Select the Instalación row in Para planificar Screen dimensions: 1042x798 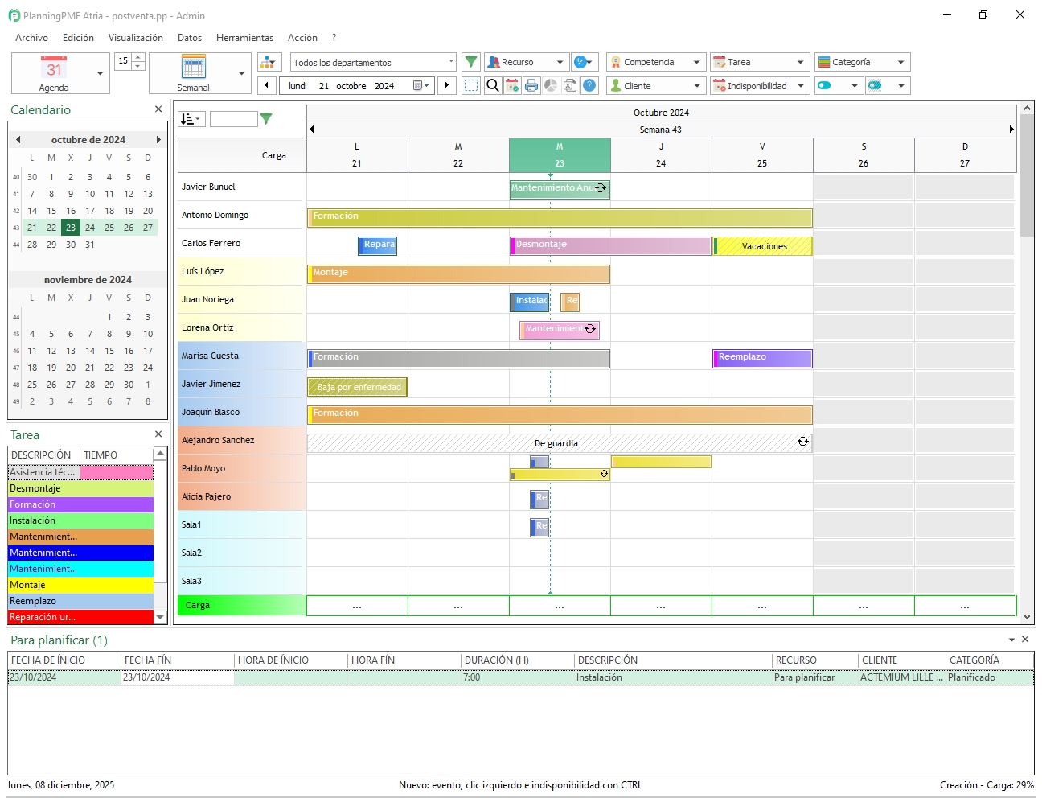(520, 677)
